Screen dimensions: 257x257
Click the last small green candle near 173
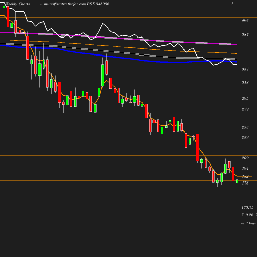tap(237, 181)
